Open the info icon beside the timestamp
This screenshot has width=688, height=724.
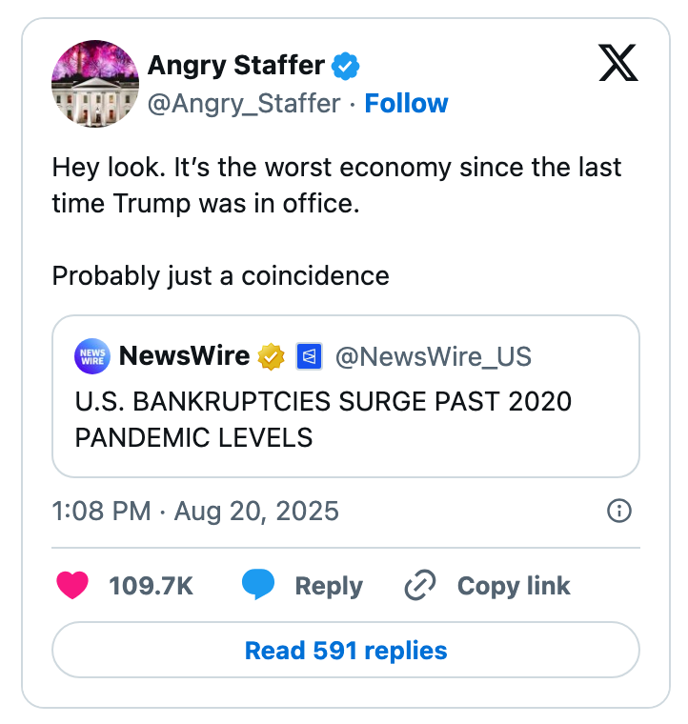[x=618, y=512]
